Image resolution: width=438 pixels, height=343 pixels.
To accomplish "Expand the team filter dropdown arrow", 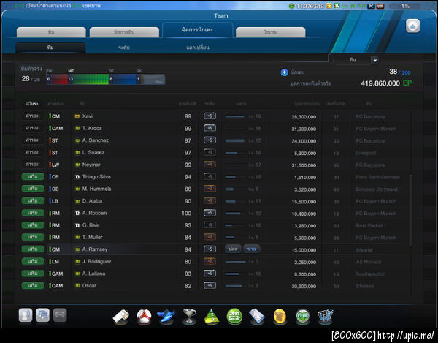I will point(375,60).
